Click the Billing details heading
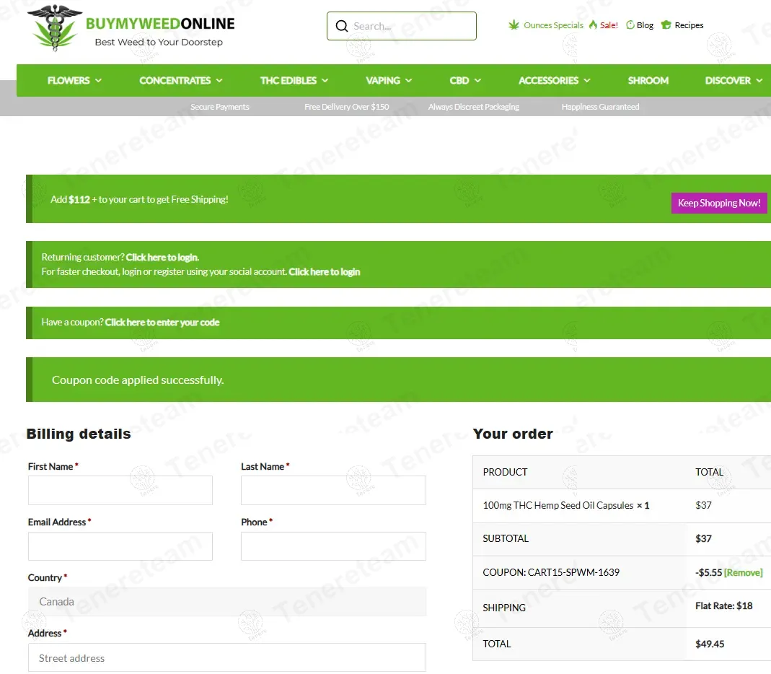Image resolution: width=771 pixels, height=674 pixels. click(x=79, y=434)
